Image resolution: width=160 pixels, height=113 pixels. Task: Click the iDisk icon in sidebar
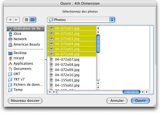10,34
